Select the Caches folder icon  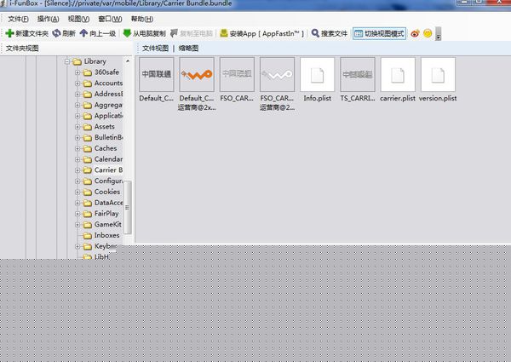88,148
